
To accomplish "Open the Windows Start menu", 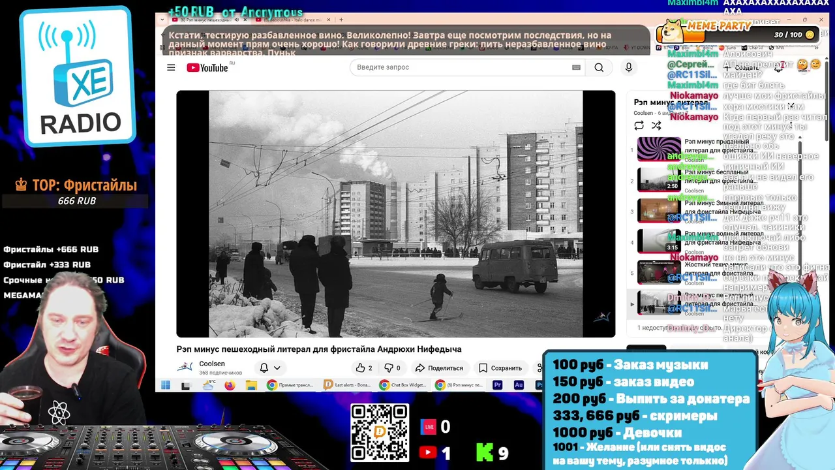I will click(166, 385).
